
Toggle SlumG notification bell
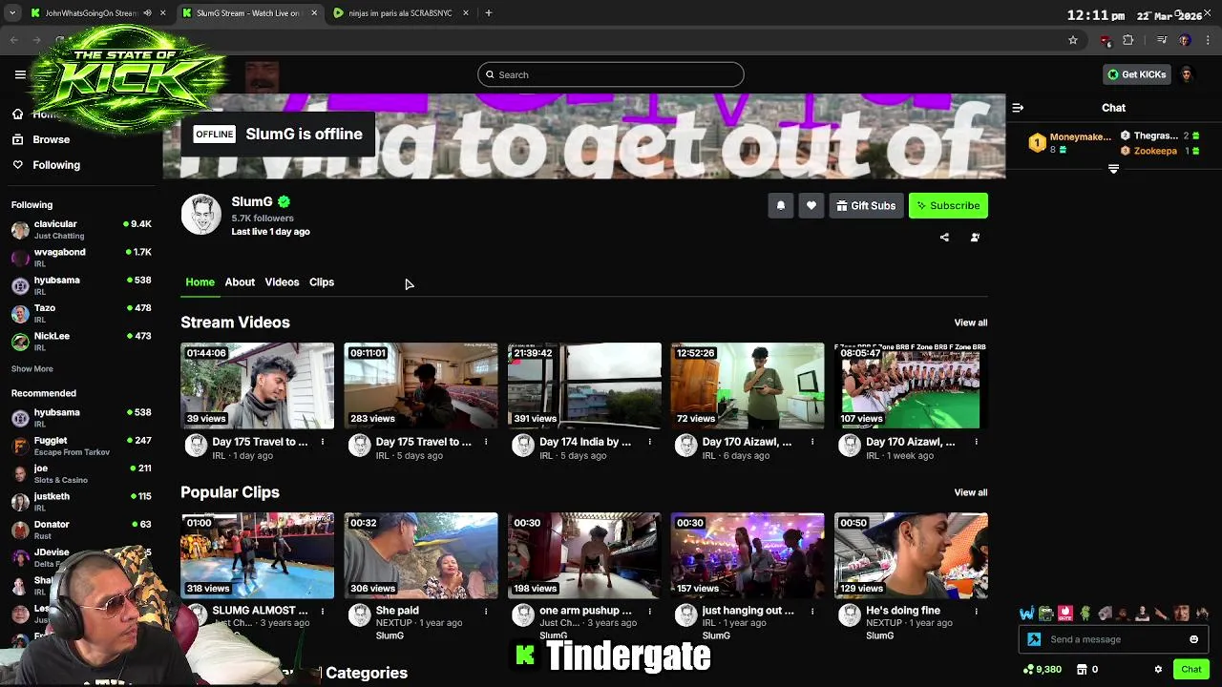(x=780, y=205)
